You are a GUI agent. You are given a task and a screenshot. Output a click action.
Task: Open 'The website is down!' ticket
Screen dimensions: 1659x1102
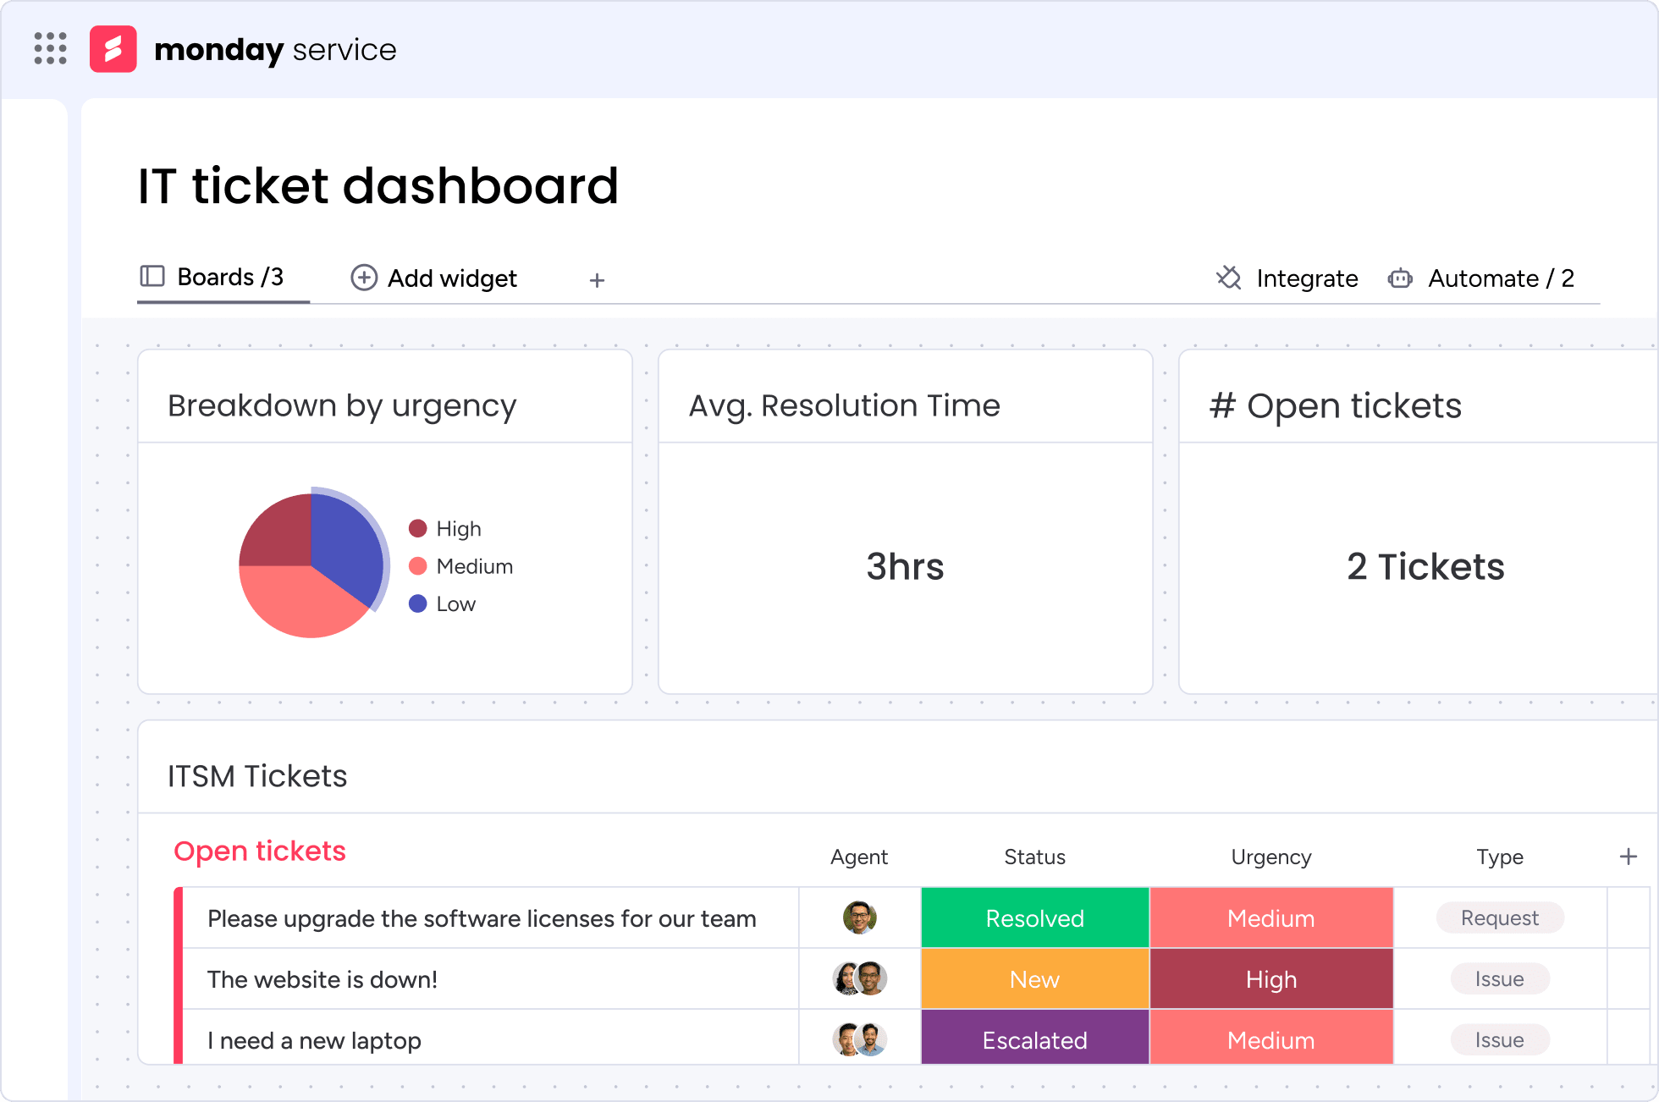[322, 979]
